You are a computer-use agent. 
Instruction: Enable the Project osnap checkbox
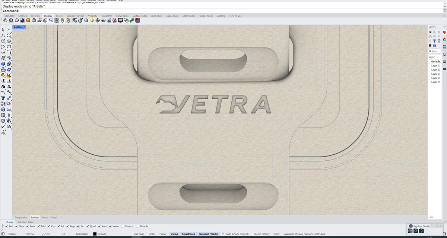tap(123, 226)
